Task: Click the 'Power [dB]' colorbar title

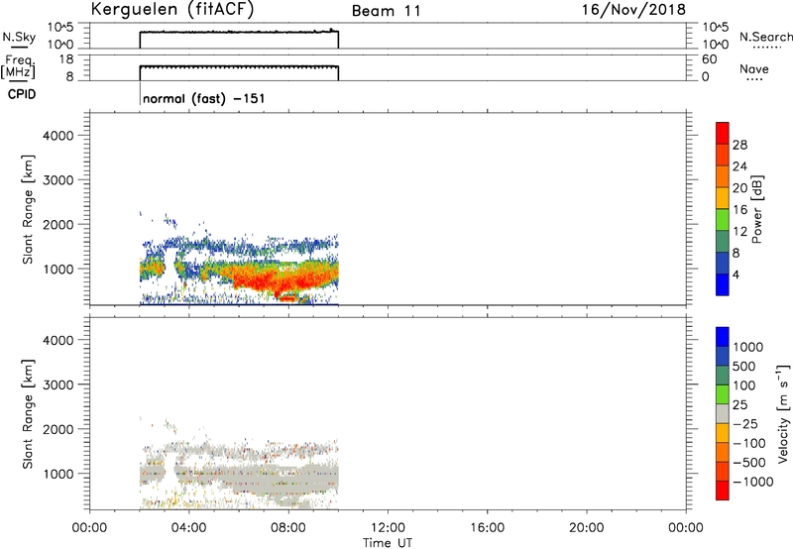Action: (x=756, y=209)
